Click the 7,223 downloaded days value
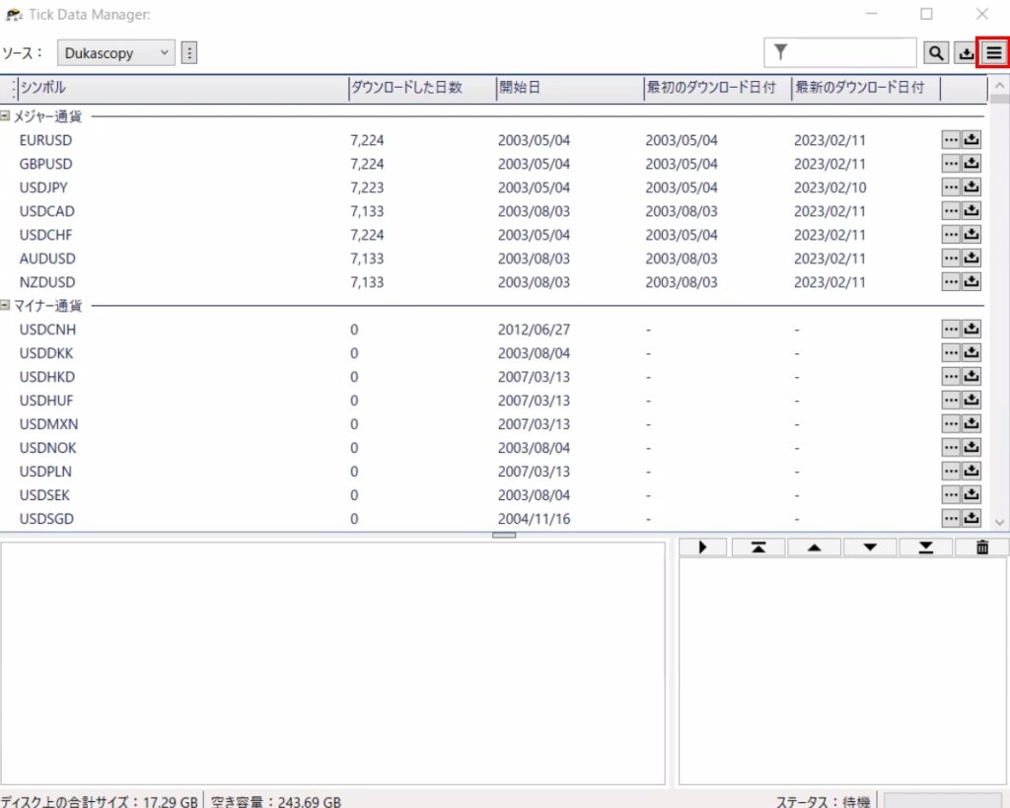Image resolution: width=1010 pixels, height=808 pixels. [x=367, y=187]
